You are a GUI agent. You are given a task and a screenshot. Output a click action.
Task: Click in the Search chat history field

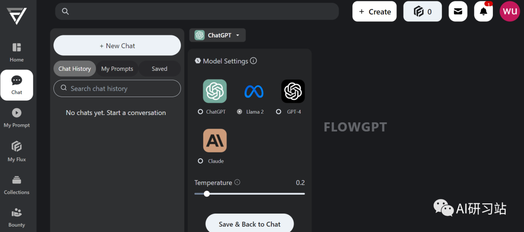[117, 88]
